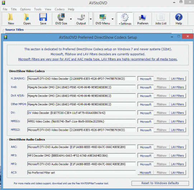Set MPEG2 codec to Microsoft

(x=146, y=130)
